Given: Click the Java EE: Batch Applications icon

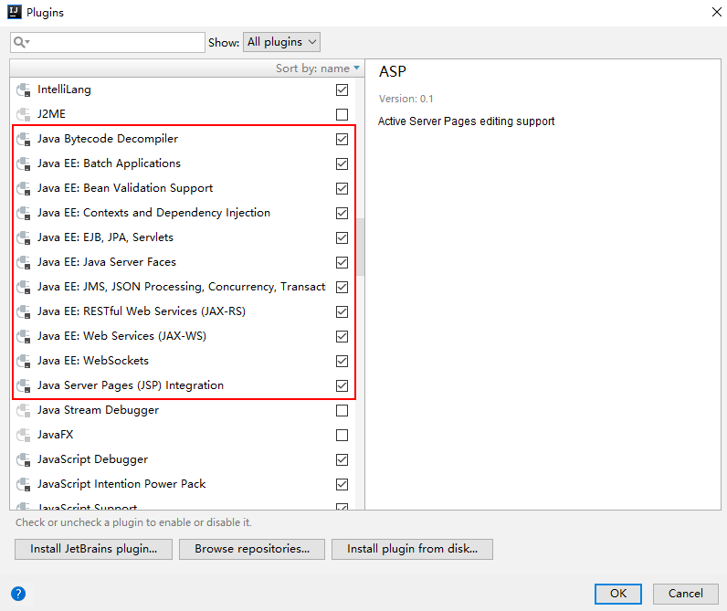Looking at the screenshot, I should [23, 163].
